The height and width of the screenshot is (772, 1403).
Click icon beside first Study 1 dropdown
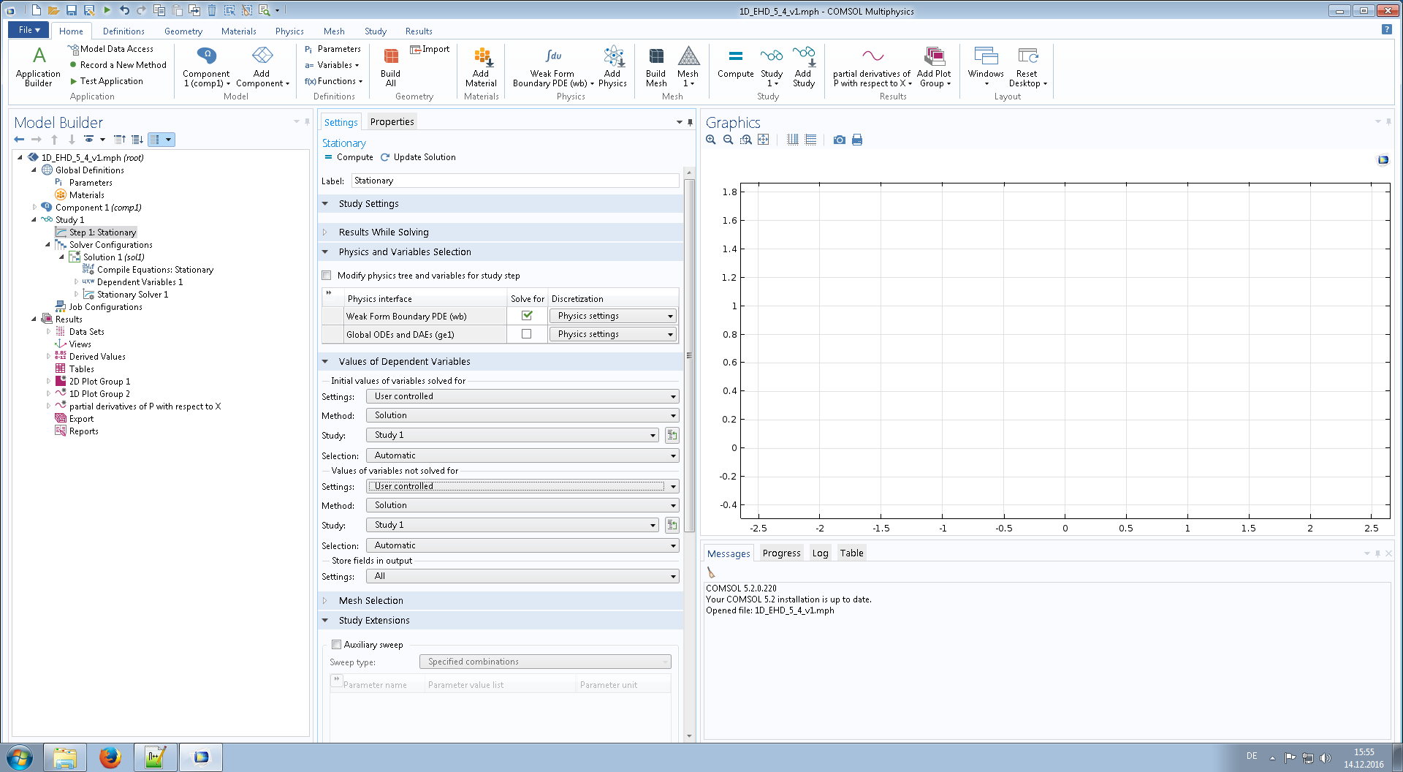click(x=672, y=435)
